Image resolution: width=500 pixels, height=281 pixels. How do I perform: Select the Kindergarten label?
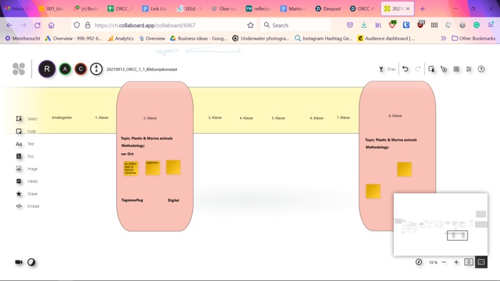click(62, 118)
